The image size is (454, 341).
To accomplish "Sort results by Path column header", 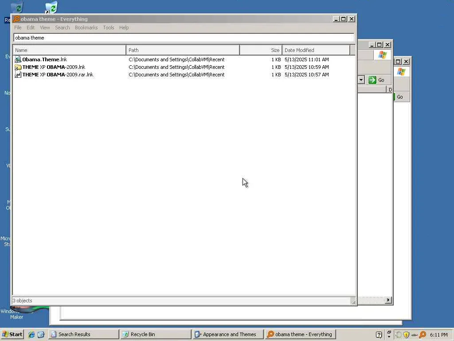I will click(183, 50).
